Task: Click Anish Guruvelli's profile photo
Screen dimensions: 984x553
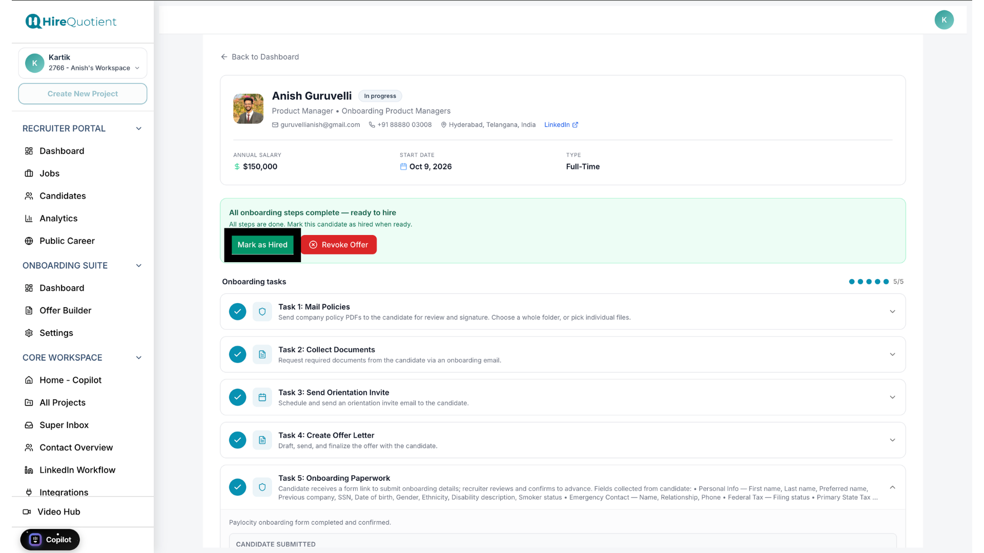Action: (x=248, y=109)
